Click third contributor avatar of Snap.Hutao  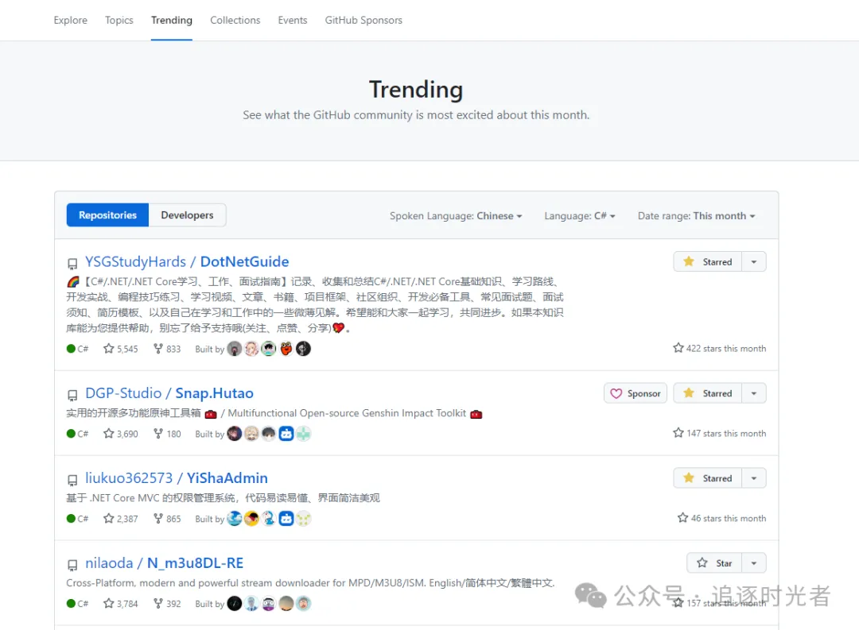[269, 434]
